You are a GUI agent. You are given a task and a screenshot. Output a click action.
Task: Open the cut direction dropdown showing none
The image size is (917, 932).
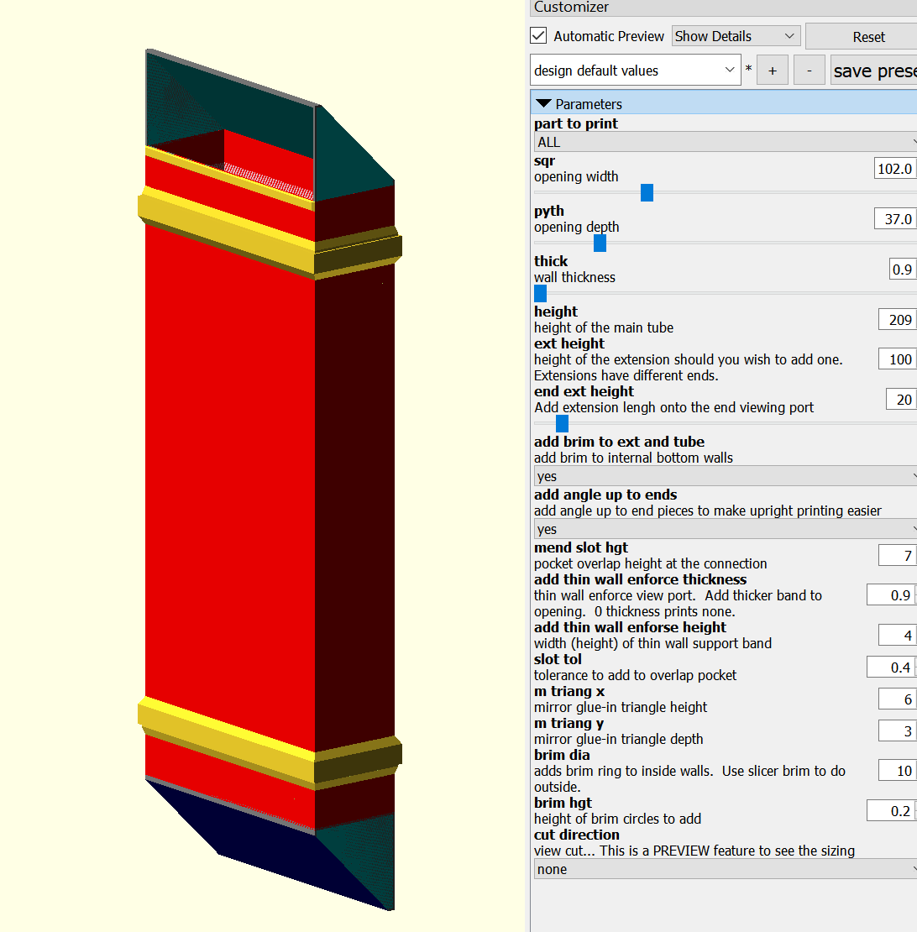[x=722, y=869]
